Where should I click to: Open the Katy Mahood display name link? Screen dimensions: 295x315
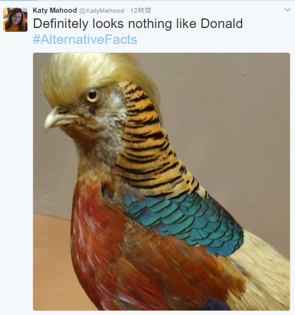(x=55, y=10)
